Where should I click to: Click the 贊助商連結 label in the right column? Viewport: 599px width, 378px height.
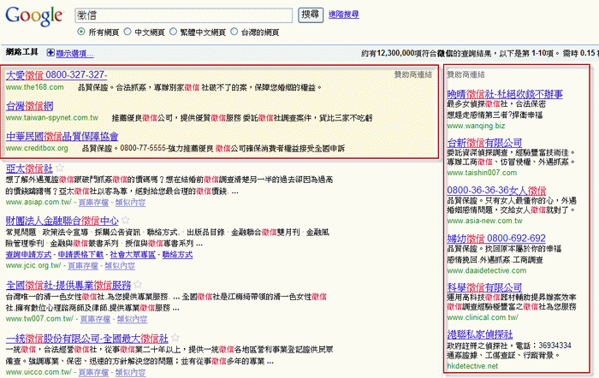[x=466, y=75]
